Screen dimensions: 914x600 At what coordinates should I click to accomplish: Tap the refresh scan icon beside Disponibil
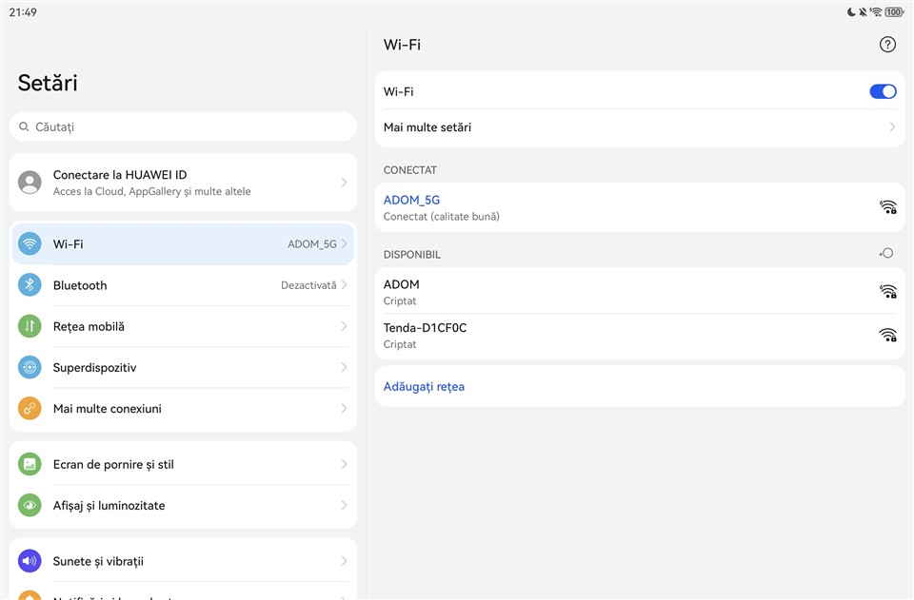886,253
